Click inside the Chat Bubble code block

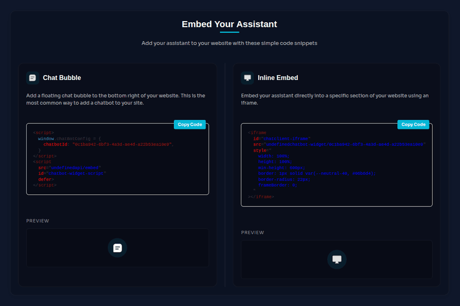pyautogui.click(x=117, y=167)
